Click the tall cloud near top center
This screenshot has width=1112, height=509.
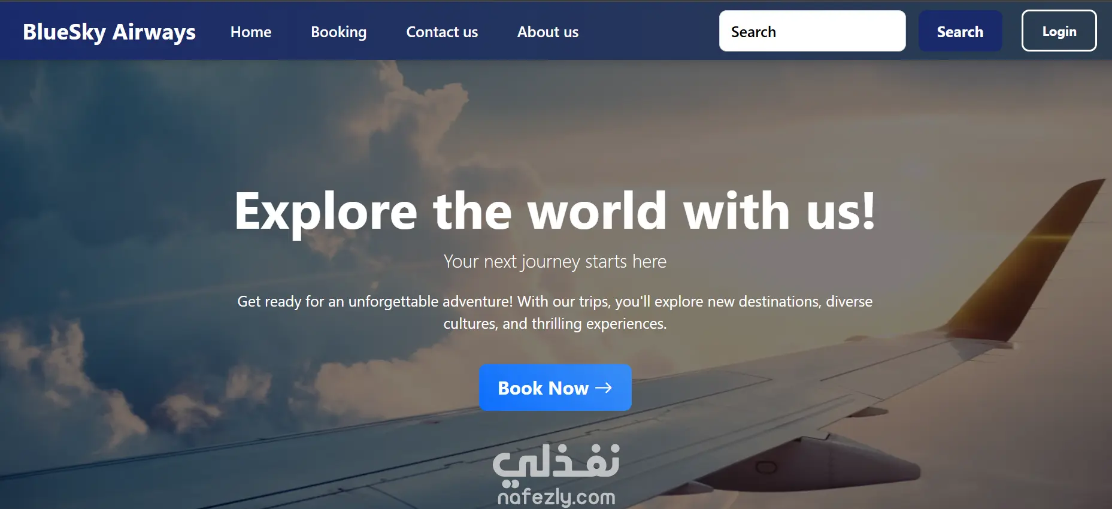click(x=419, y=120)
